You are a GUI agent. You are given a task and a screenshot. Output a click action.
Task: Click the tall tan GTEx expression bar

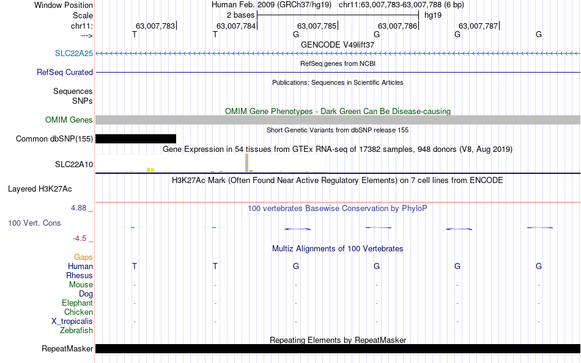[247, 163]
